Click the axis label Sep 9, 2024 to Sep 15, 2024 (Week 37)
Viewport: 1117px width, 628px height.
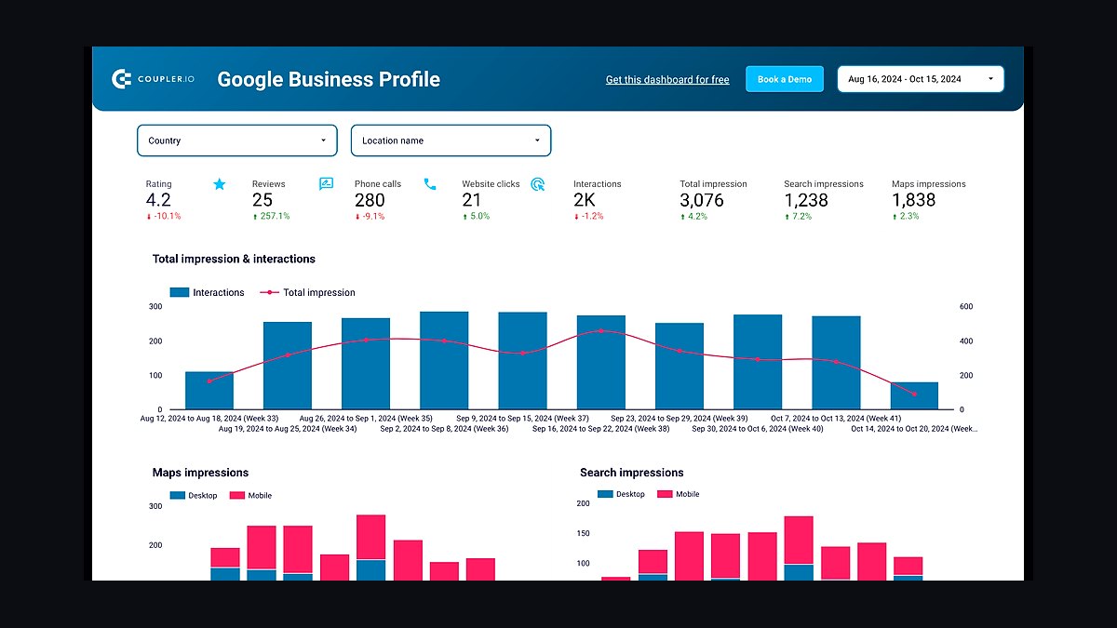point(521,419)
